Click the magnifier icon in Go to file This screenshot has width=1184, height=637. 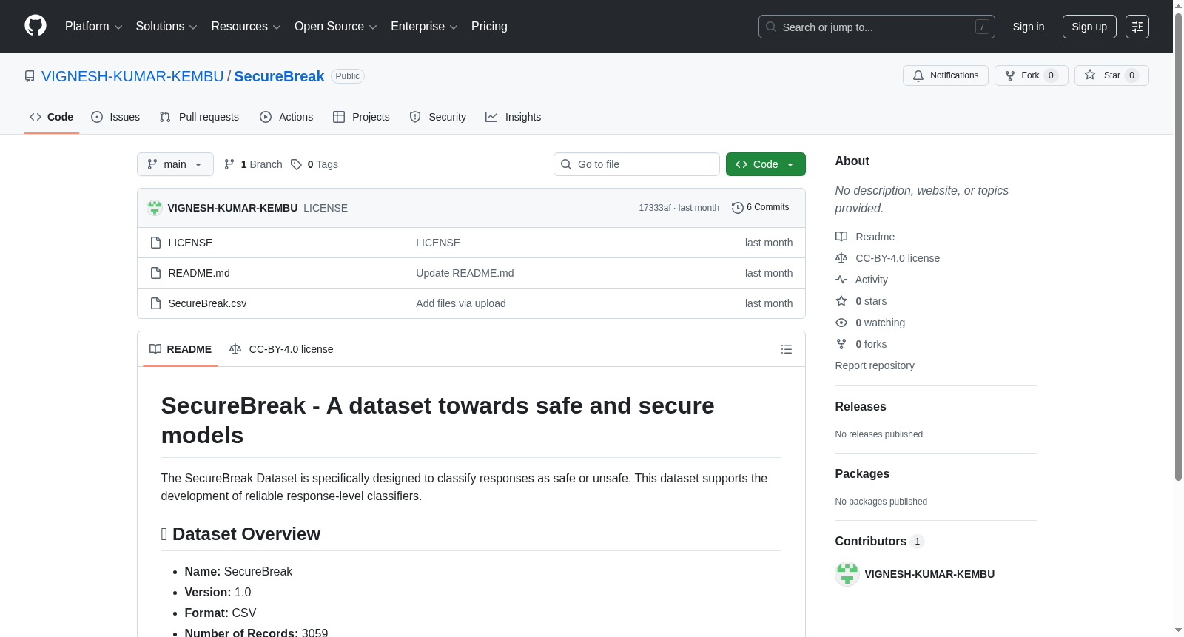(x=566, y=164)
